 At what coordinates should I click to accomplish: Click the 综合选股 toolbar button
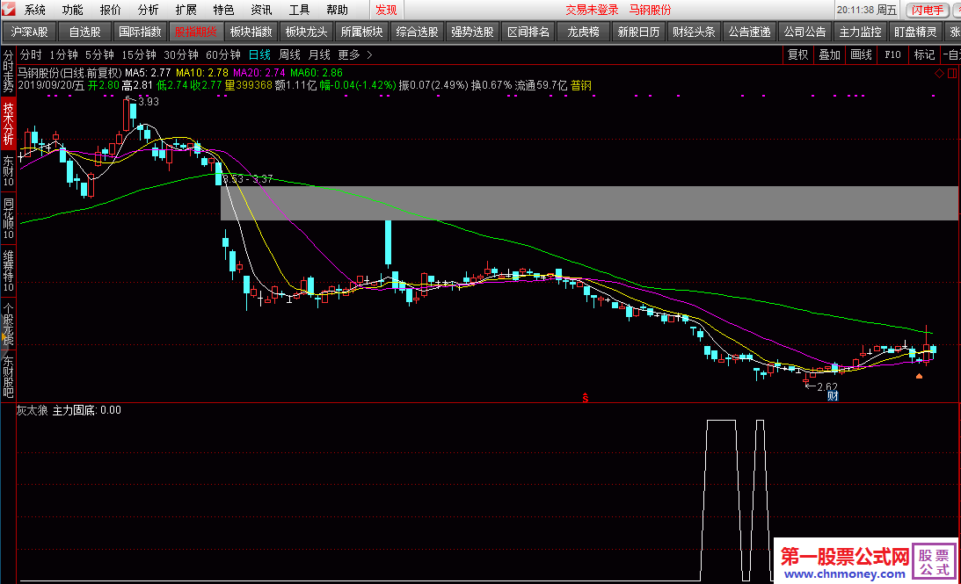coord(417,32)
